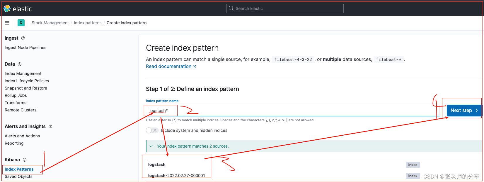Toggle Include system and hidden indices

point(152,130)
